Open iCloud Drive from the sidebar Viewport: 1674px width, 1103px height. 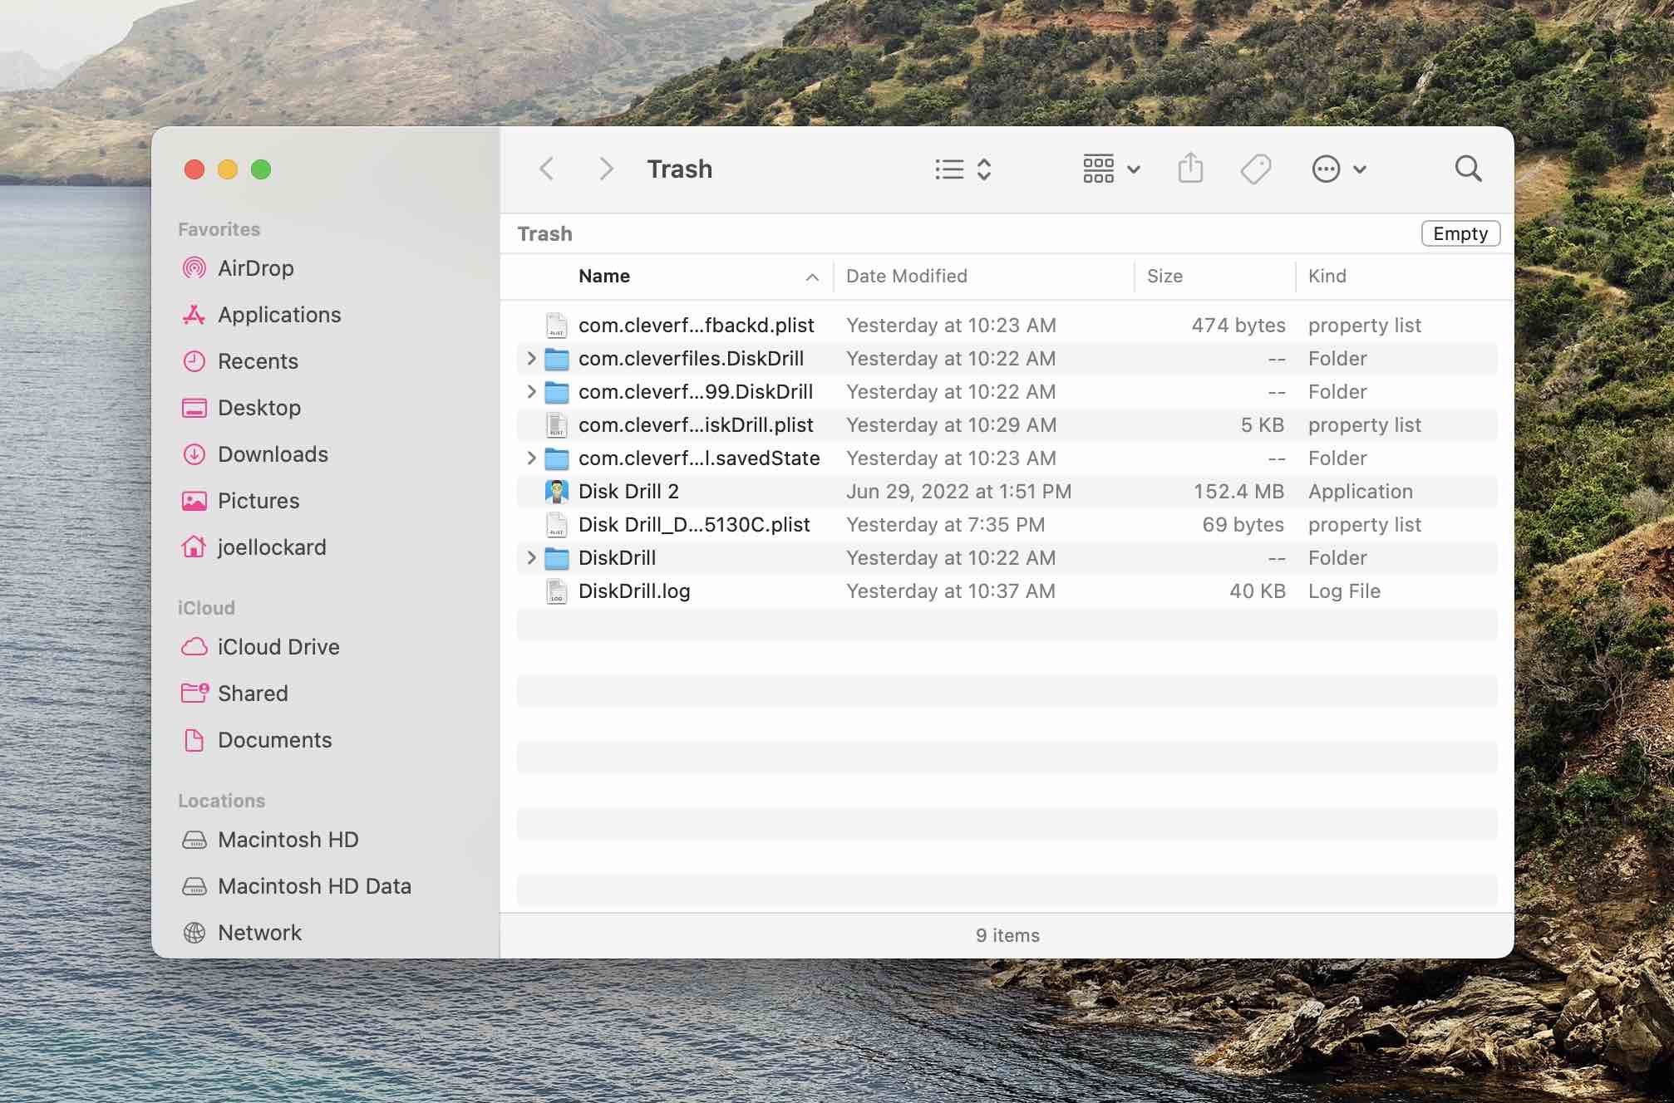pos(278,646)
